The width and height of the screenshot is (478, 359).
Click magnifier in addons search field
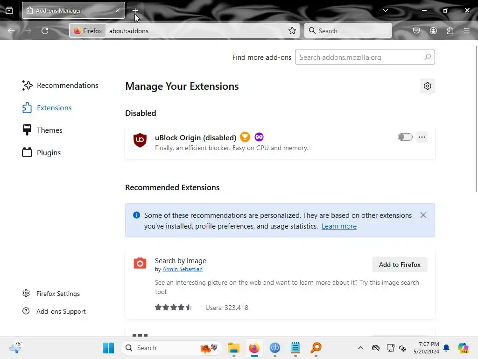(x=428, y=57)
